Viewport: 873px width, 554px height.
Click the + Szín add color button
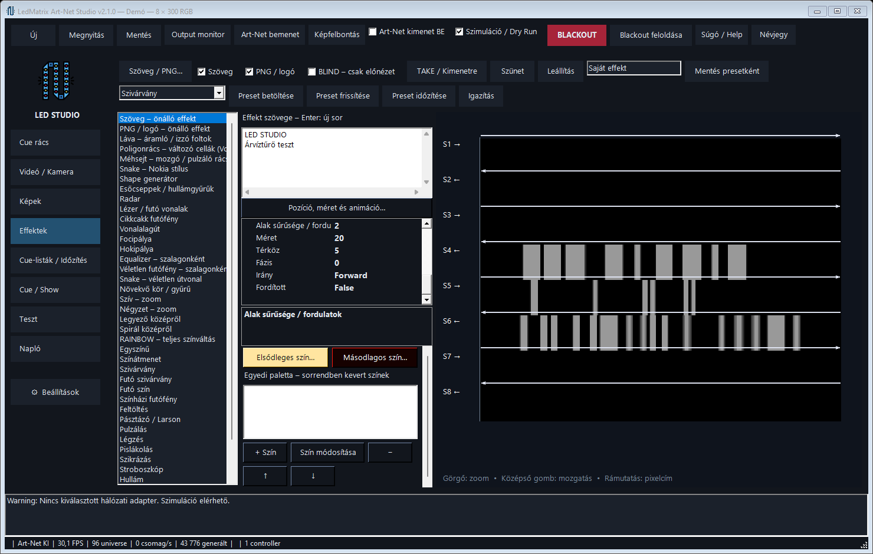265,453
